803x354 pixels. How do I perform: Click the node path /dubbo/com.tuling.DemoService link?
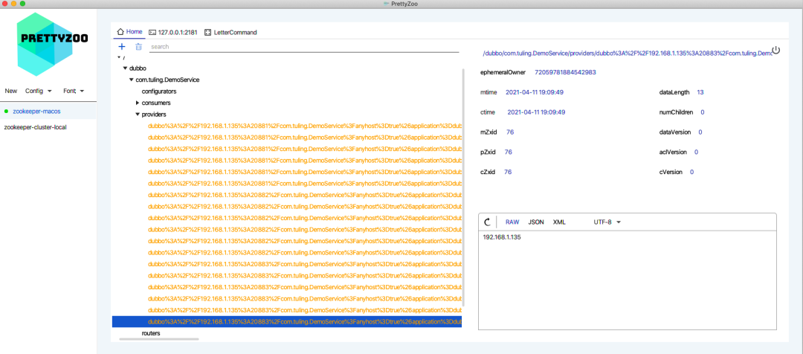click(628, 54)
